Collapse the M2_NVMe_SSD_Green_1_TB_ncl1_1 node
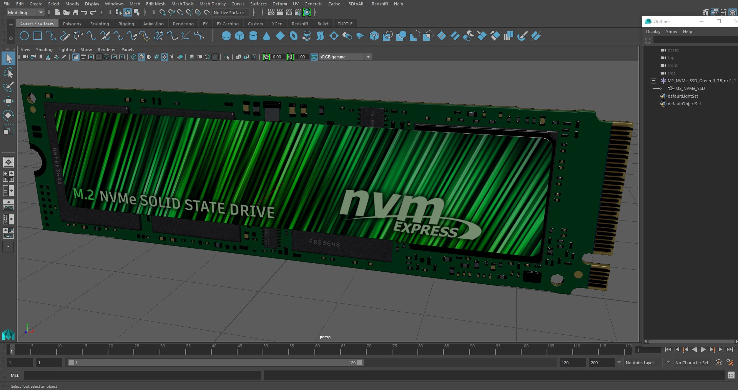738x390 pixels. (653, 81)
